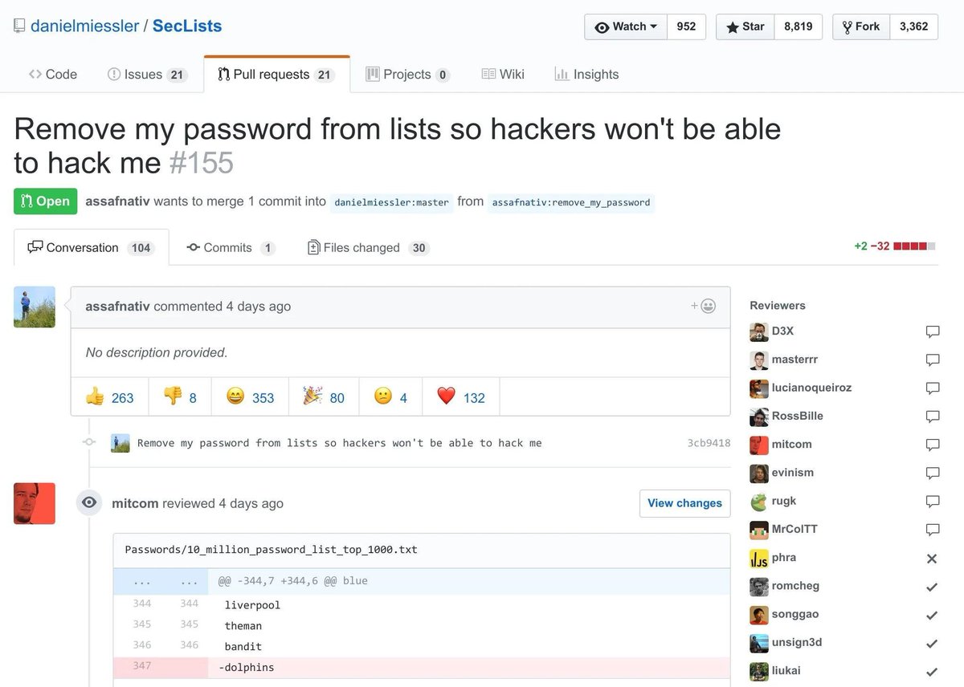Click romcheg's approval checkmark
The height and width of the screenshot is (687, 964).
(x=932, y=587)
